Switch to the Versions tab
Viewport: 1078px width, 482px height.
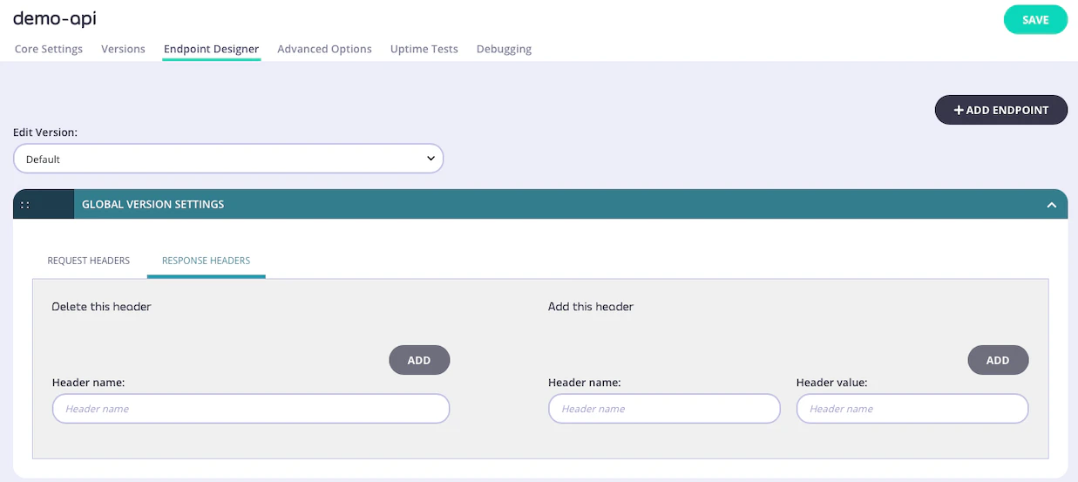tap(123, 49)
